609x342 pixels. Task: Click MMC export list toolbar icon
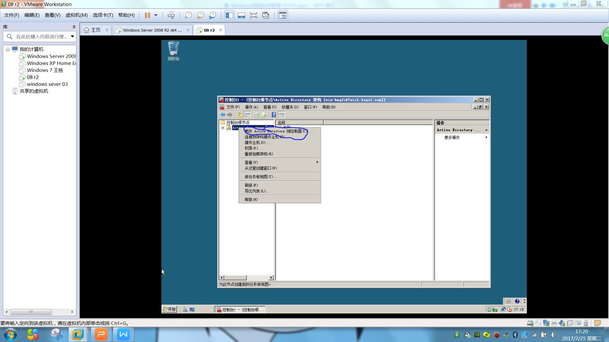click(264, 115)
